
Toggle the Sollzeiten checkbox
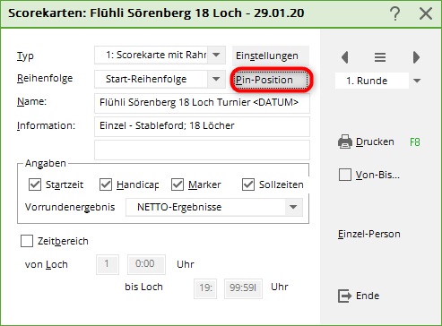[248, 184]
